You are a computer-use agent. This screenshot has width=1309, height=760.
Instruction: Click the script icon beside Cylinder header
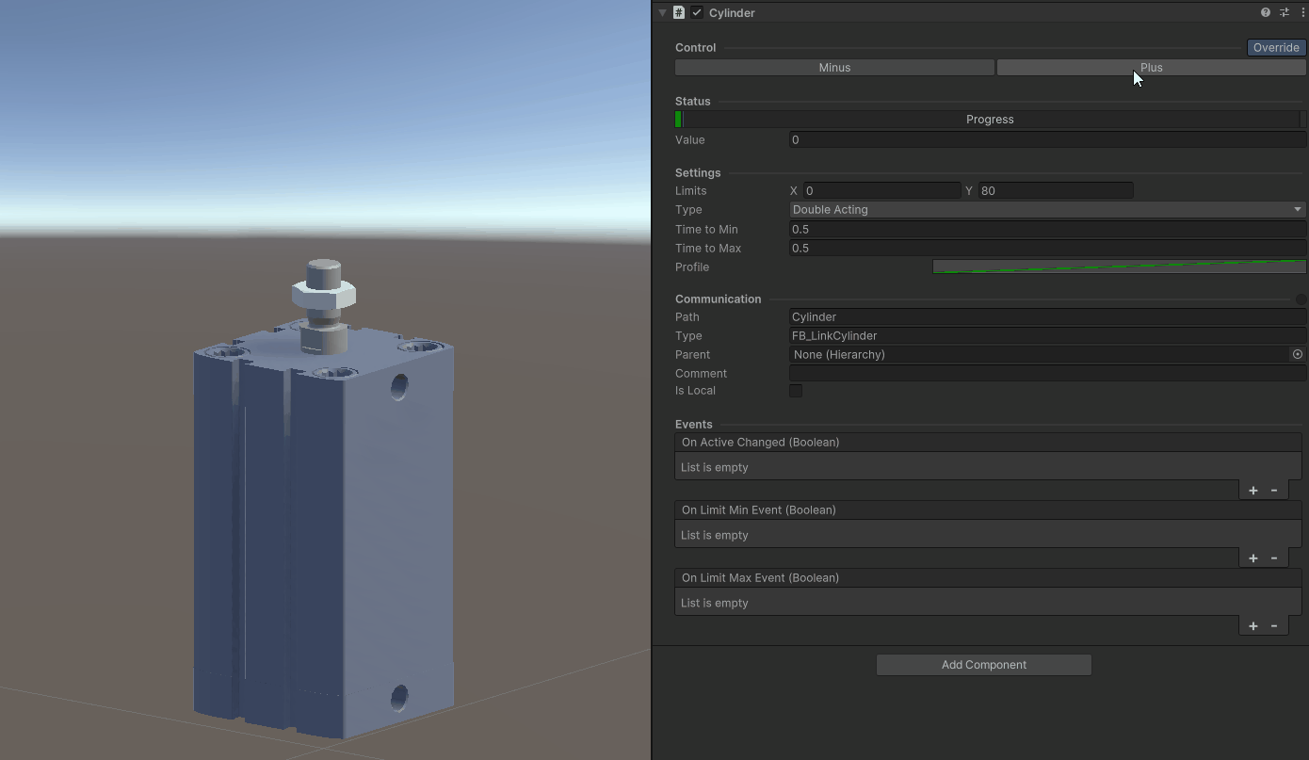pos(678,12)
